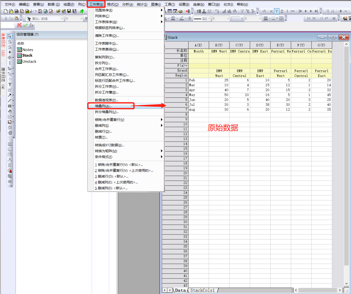Select the text tool T

10,84
